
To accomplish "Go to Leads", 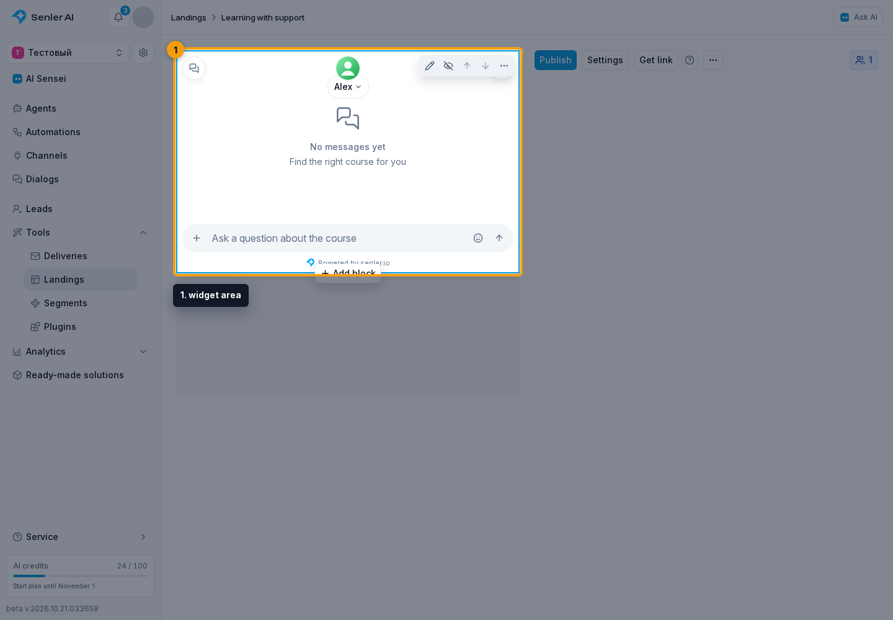I will click(x=81, y=209).
